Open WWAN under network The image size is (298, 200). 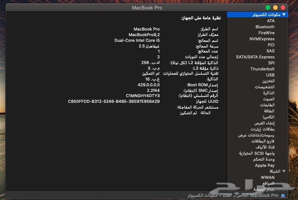[268, 177]
